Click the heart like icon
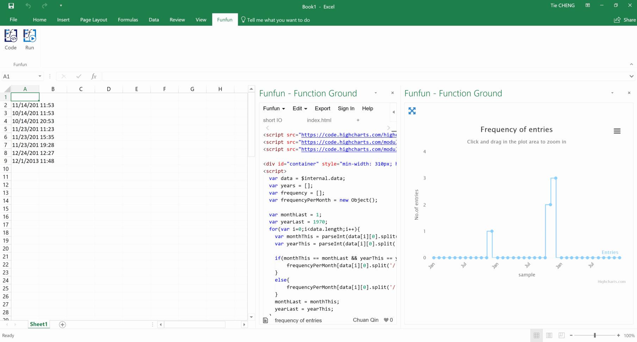637x342 pixels. 386,320
